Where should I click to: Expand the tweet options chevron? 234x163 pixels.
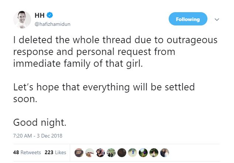217,20
